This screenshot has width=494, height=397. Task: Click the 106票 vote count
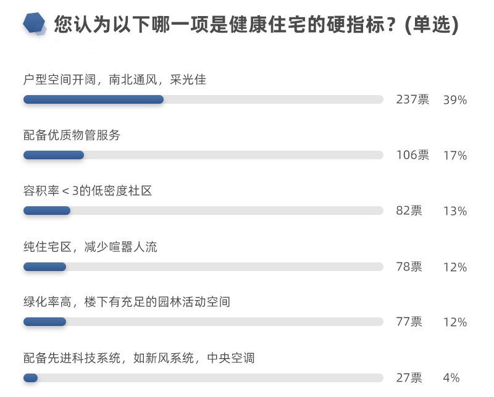(x=412, y=155)
